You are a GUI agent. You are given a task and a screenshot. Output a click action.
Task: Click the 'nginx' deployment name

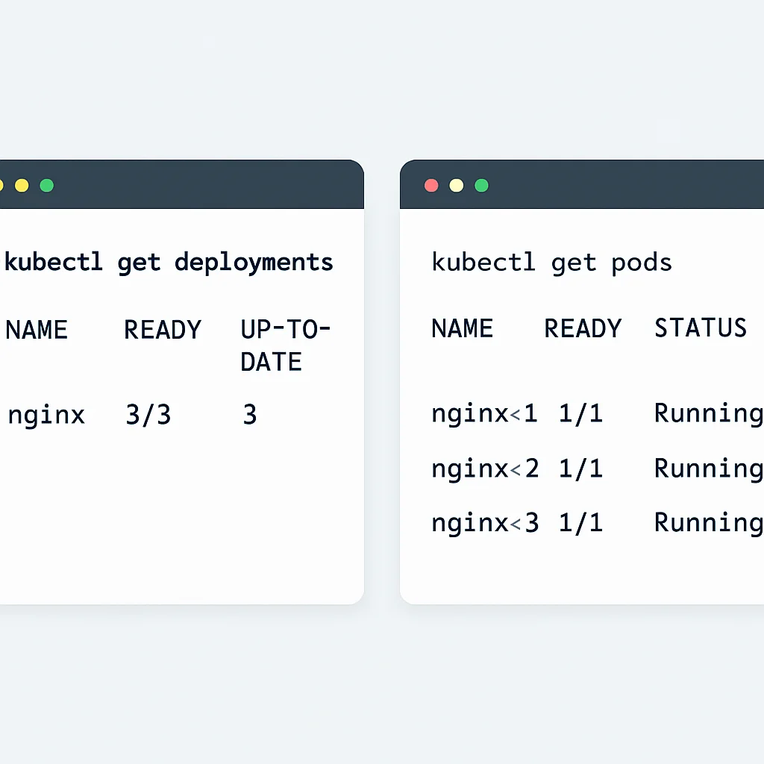46,416
